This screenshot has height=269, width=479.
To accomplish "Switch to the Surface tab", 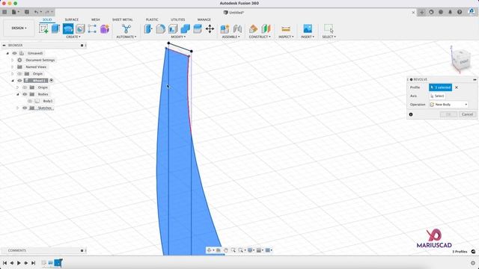I will click(x=72, y=19).
